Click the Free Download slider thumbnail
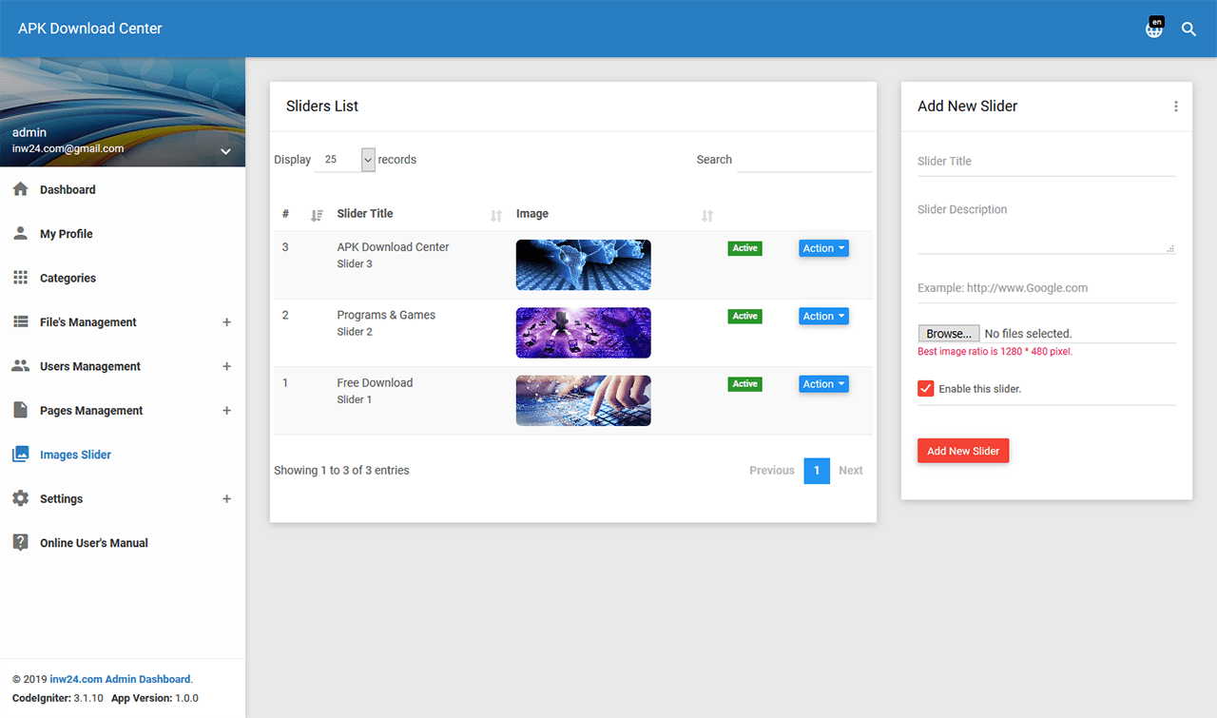 pyautogui.click(x=583, y=400)
